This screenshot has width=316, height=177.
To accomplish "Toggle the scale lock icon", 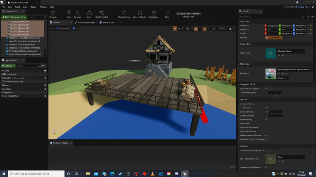I will [308, 34].
